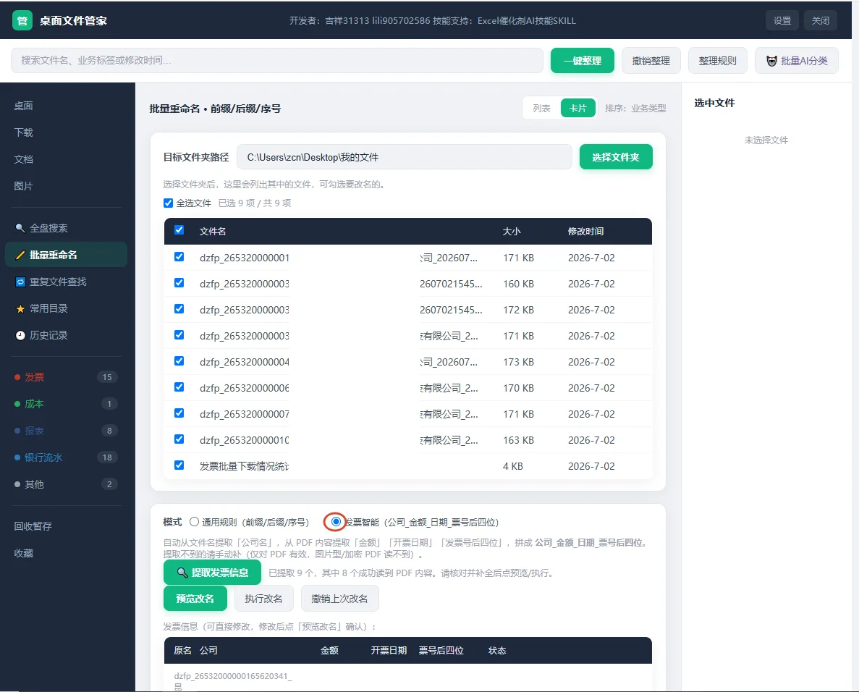Click the star icon beside 常用目录
Viewport: 859px width, 692px height.
(20, 308)
